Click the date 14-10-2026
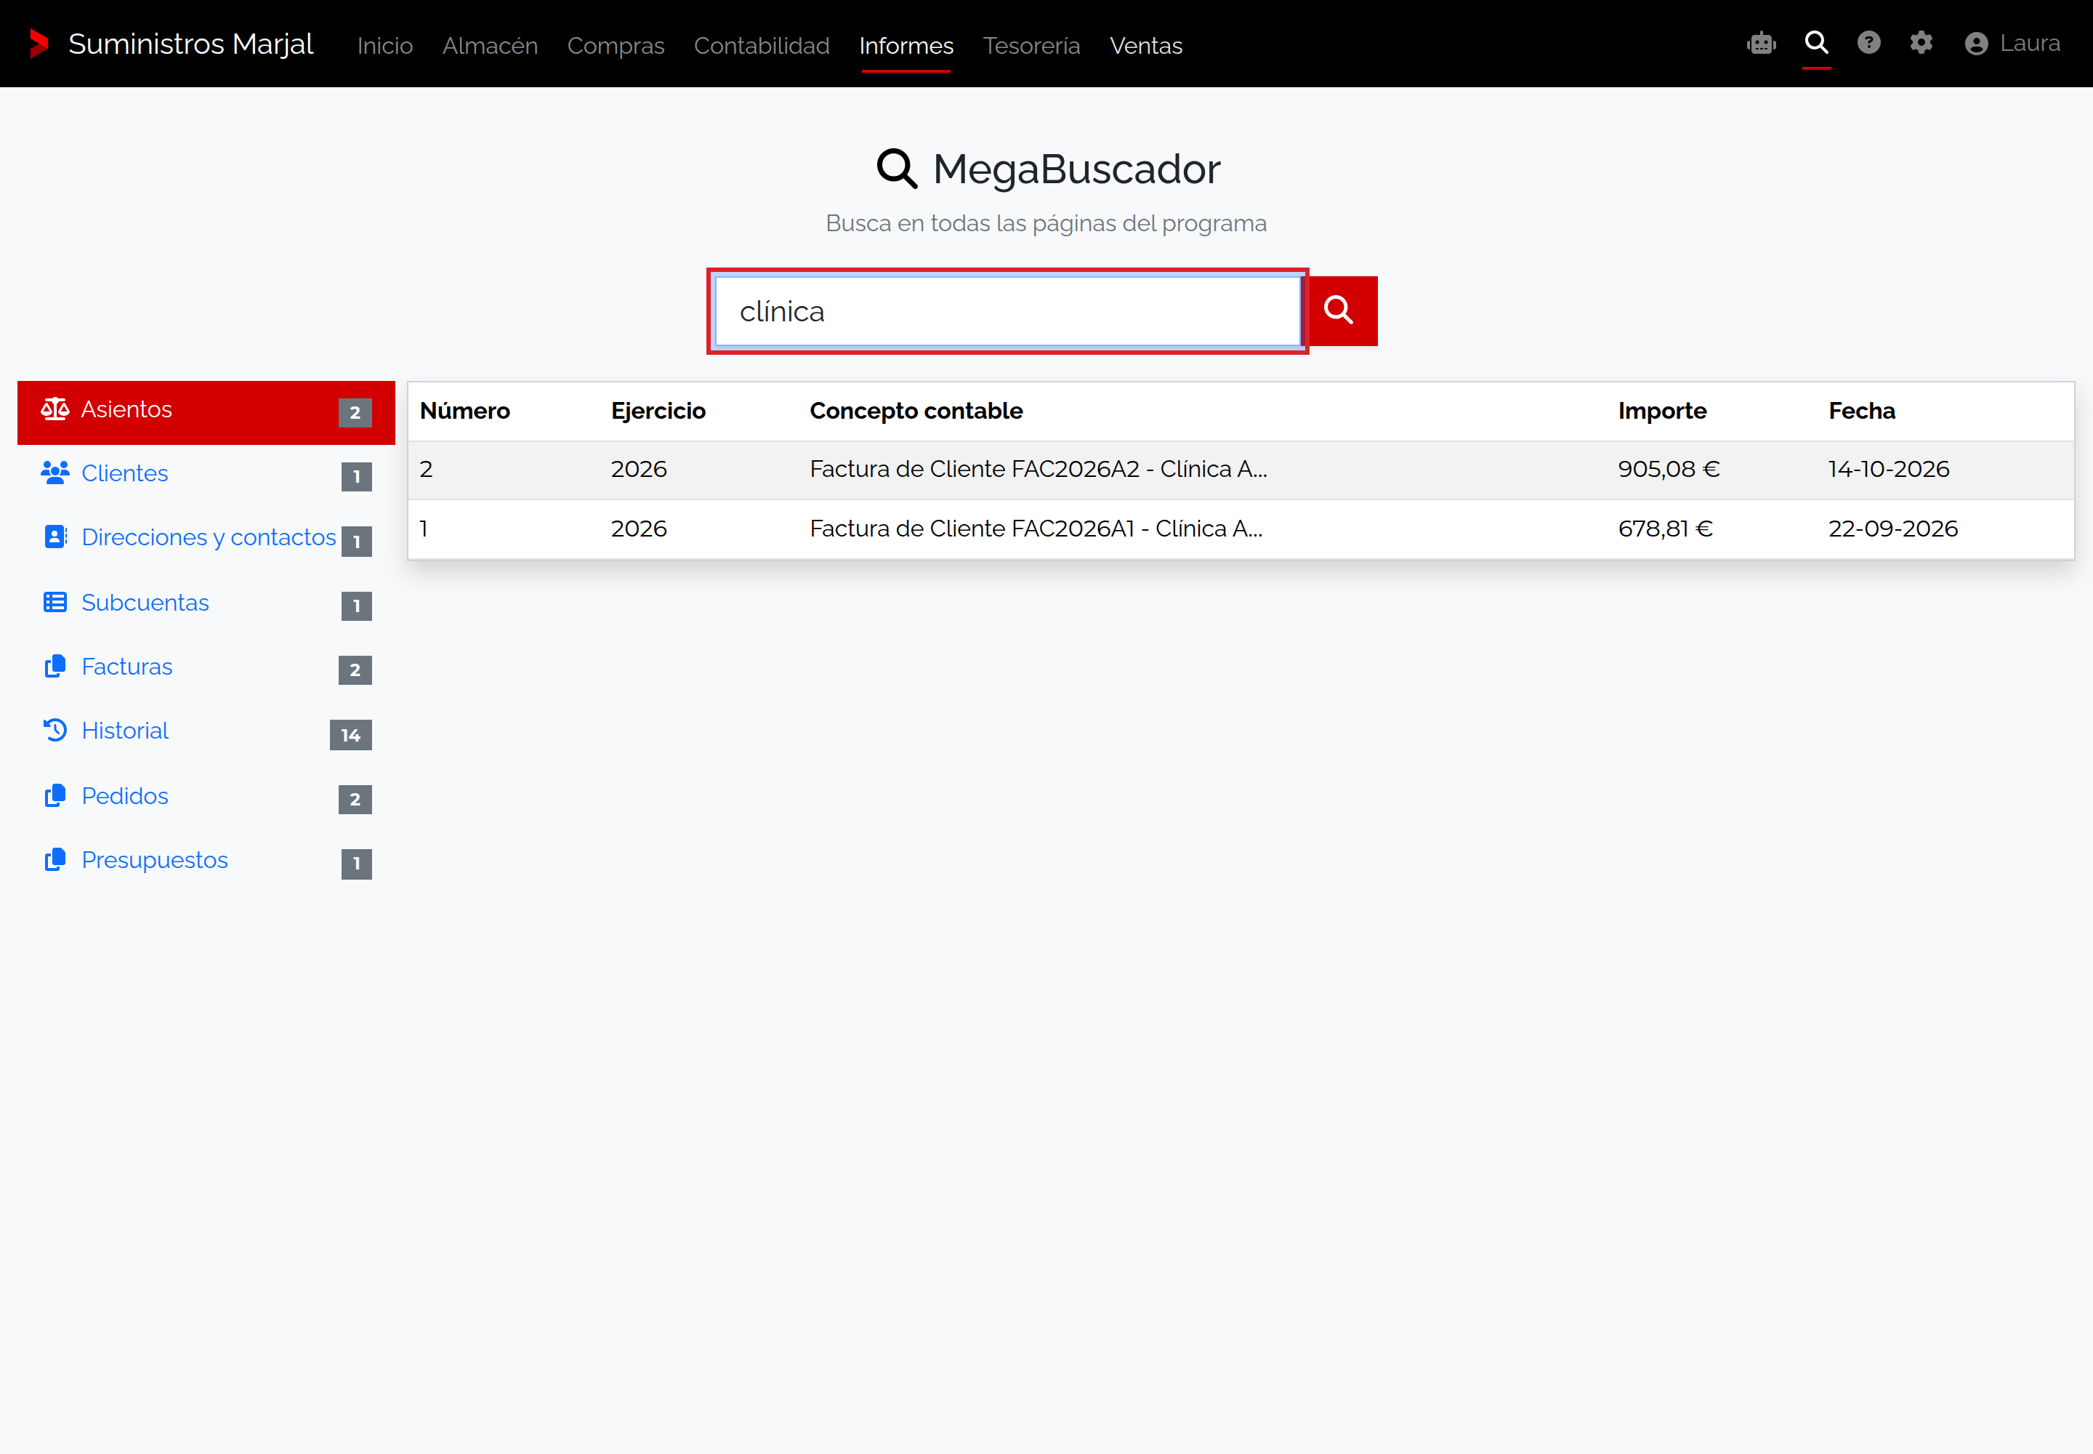 1888,469
